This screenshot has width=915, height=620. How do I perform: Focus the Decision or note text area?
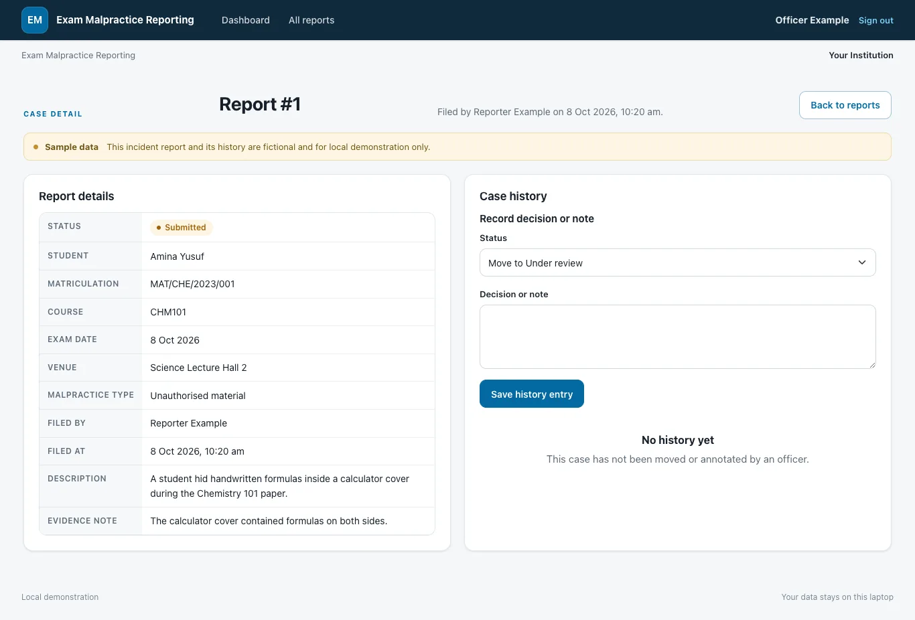(x=678, y=337)
